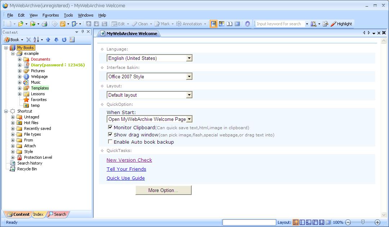Collapse the example tree node
The width and height of the screenshot is (389, 227).
(x=13, y=53)
